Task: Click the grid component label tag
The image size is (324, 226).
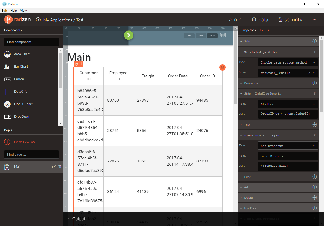Action: pyautogui.click(x=78, y=64)
